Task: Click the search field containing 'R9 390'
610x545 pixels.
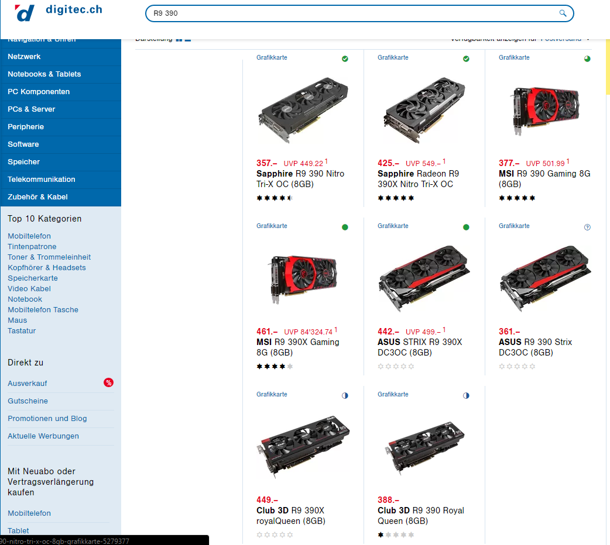Action: 359,13
